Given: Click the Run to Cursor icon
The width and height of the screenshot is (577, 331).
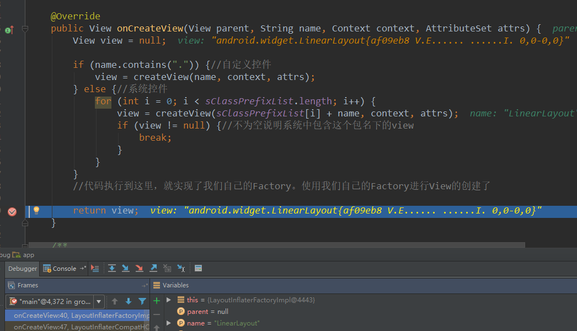Looking at the screenshot, I should click(181, 269).
